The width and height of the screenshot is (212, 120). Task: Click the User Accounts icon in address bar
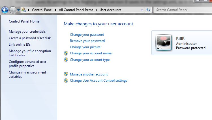tap(24, 10)
